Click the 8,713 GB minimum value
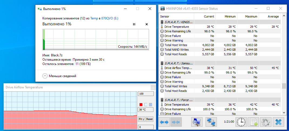 (230, 86)
